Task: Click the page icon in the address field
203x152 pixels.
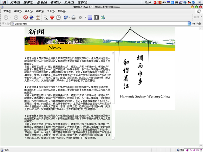Action: [13, 24]
